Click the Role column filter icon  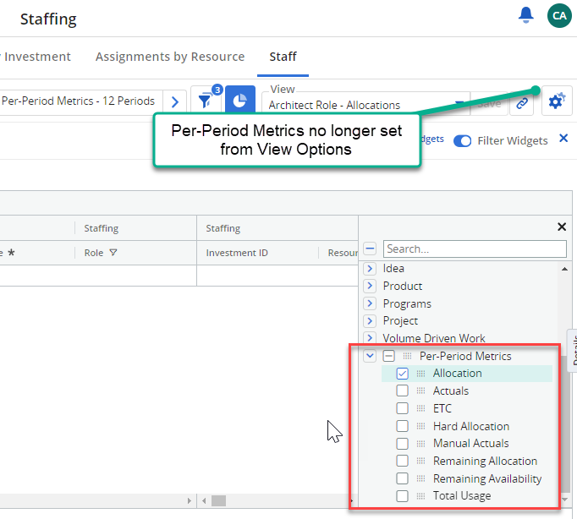coord(113,253)
